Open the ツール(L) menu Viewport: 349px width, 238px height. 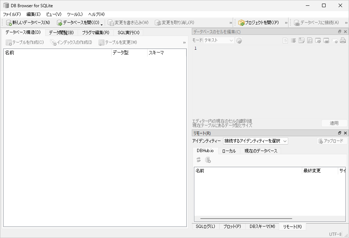(x=74, y=14)
